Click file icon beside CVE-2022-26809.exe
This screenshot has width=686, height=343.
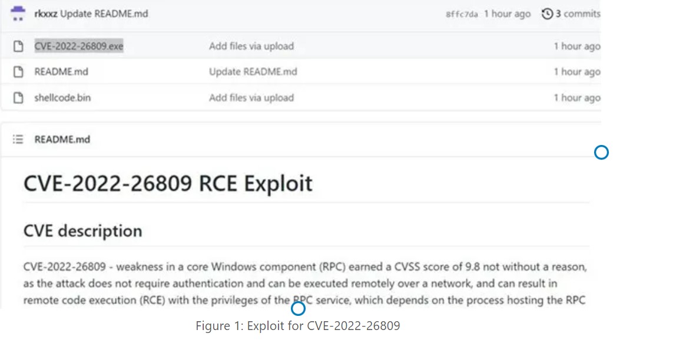tap(18, 47)
